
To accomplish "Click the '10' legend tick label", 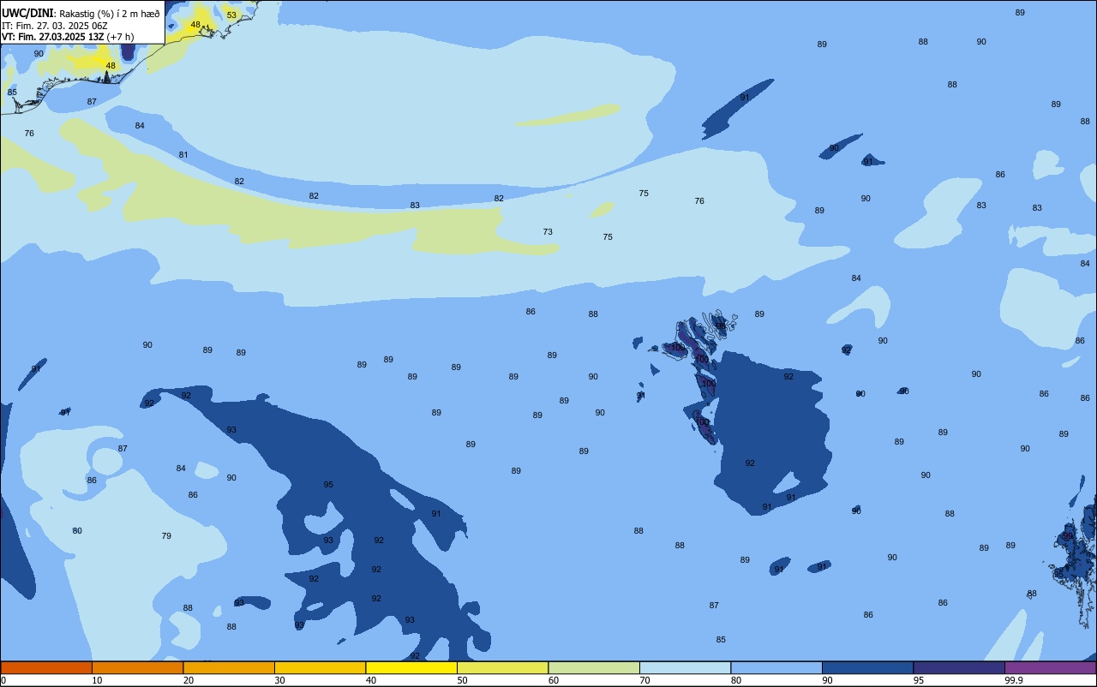I will 97,680.
